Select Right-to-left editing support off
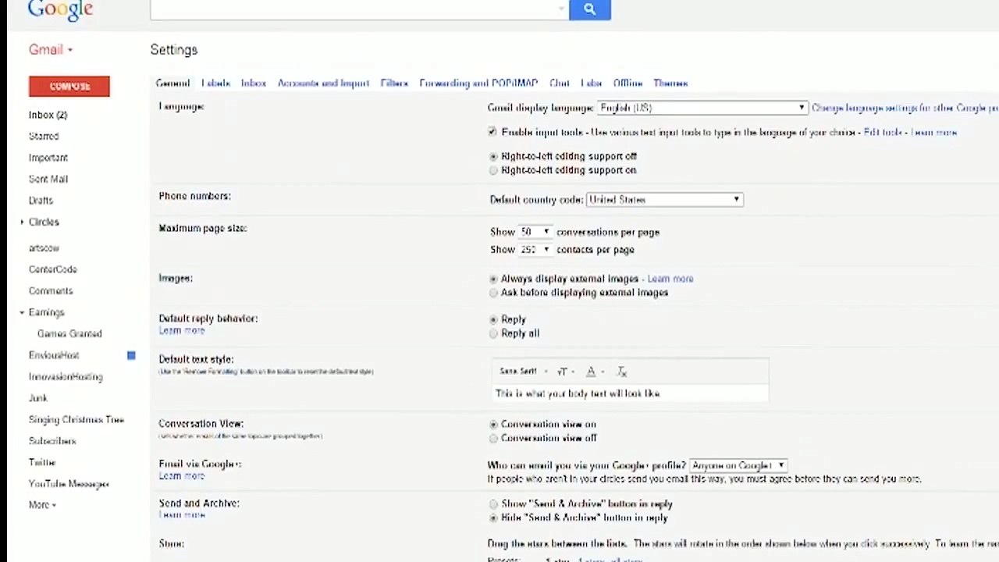This screenshot has width=999, height=562. pyautogui.click(x=492, y=157)
